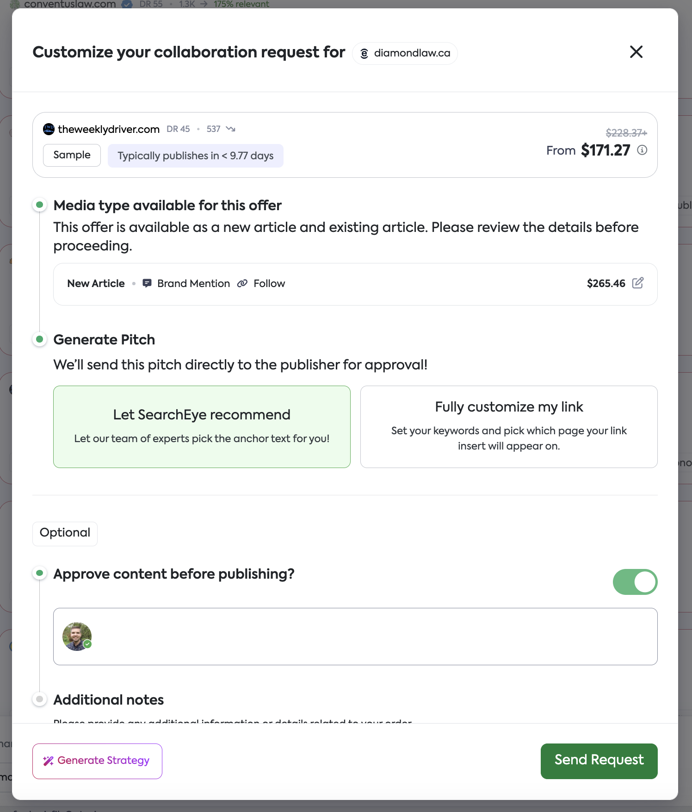The width and height of the screenshot is (692, 812).
Task: Click the theweeklydriver.com site name
Action: pos(109,129)
